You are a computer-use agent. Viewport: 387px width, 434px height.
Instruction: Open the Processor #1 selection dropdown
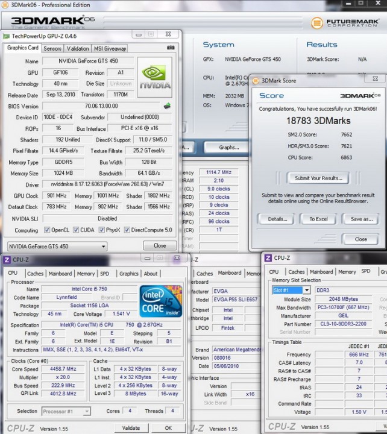tap(66, 411)
